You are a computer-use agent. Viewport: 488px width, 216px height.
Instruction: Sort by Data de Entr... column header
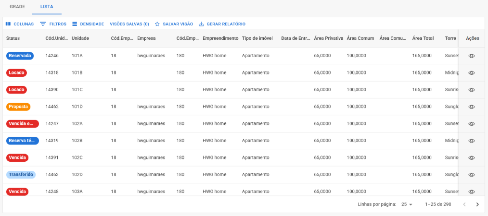tap(295, 38)
